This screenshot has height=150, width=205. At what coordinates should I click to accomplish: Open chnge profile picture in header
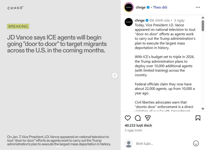tap(128, 7)
